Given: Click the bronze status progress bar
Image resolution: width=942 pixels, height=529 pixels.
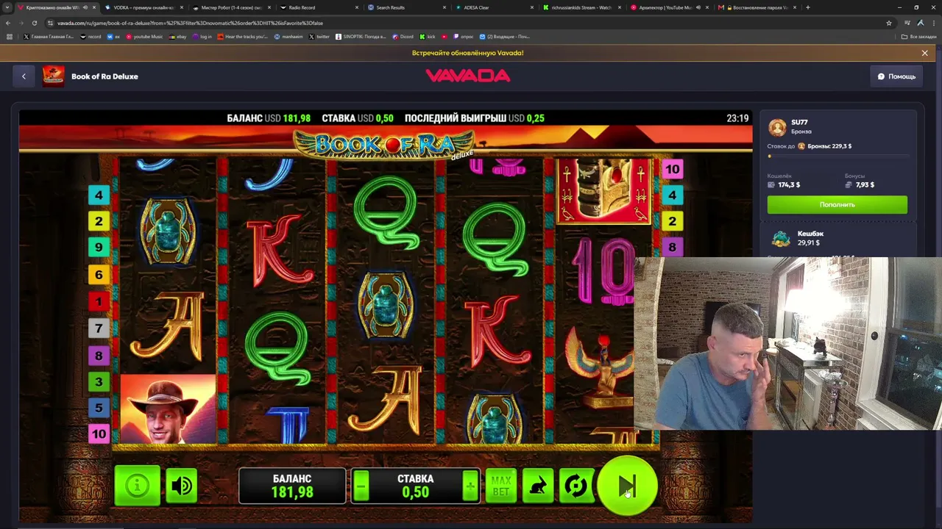Looking at the screenshot, I should pyautogui.click(x=837, y=156).
